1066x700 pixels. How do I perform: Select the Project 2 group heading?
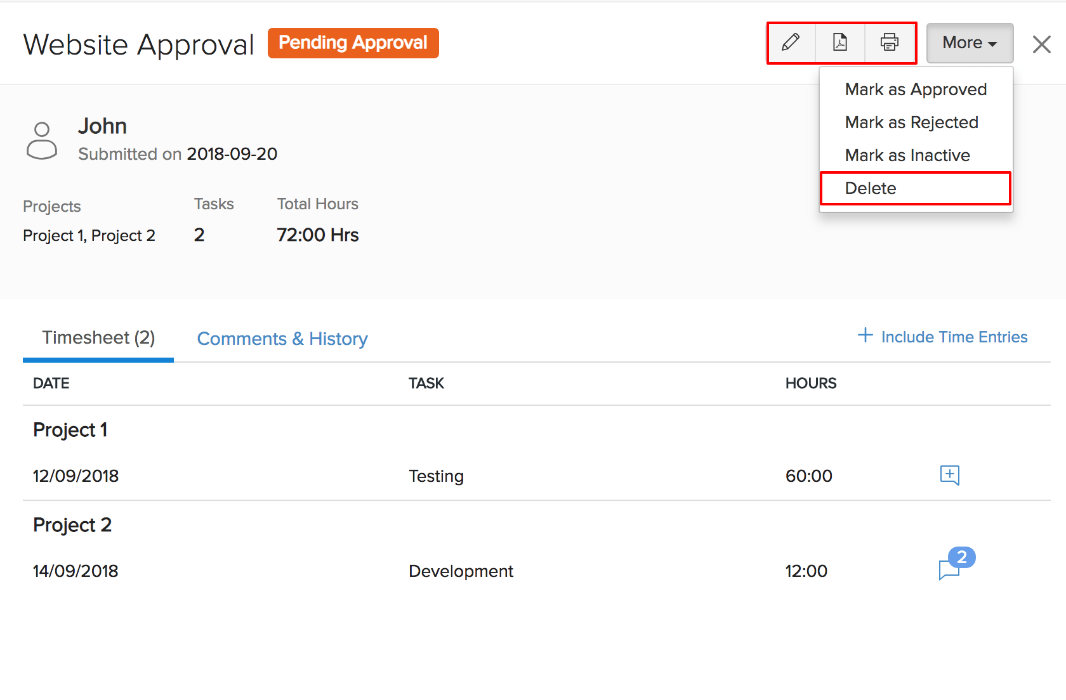[72, 525]
